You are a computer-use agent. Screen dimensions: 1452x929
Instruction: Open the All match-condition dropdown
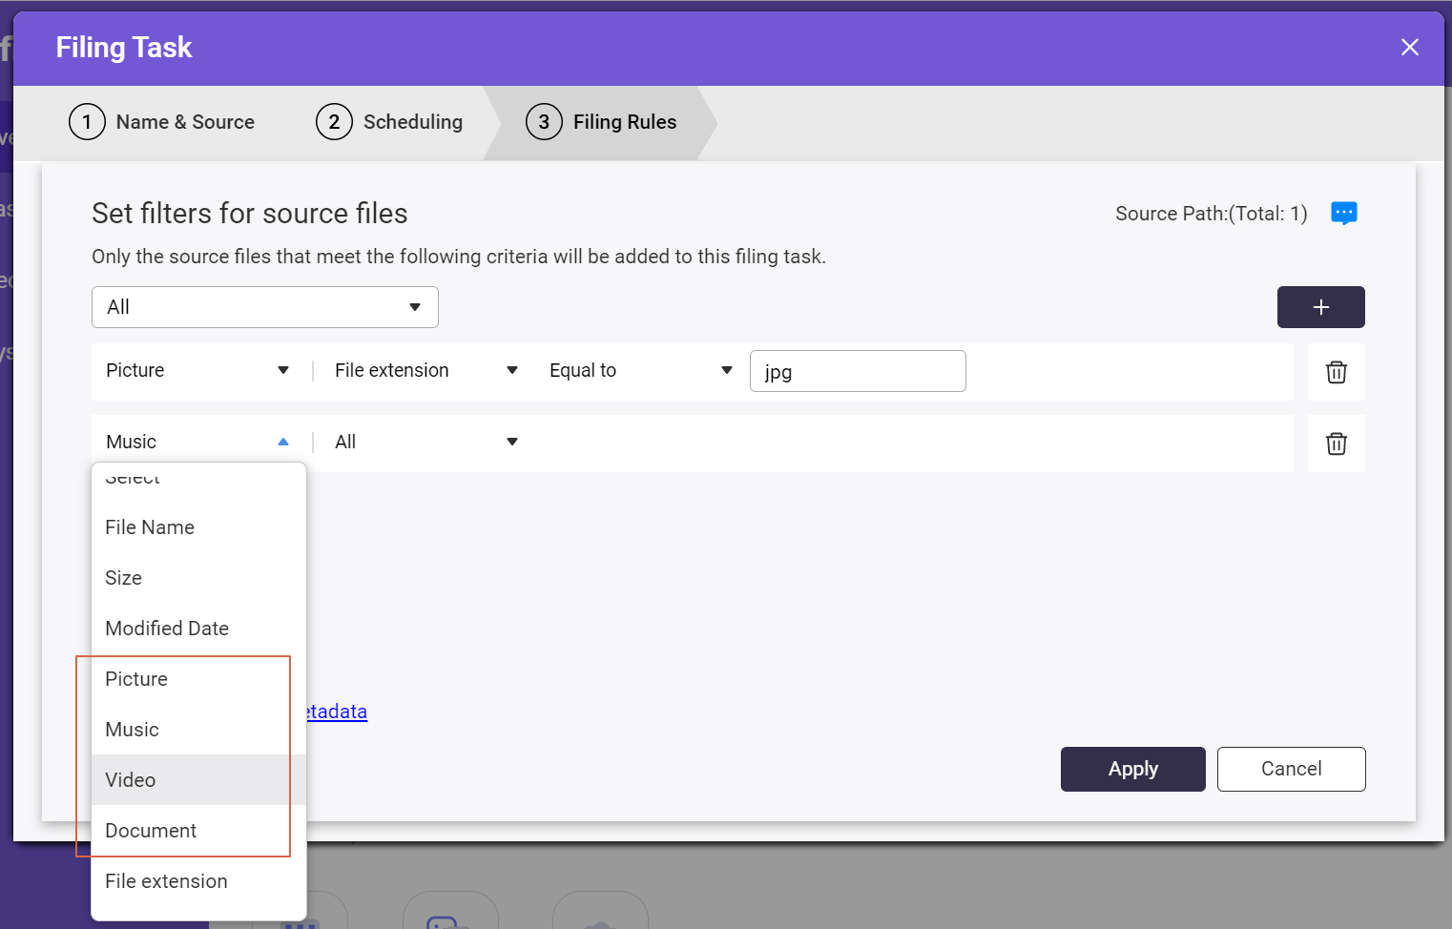click(x=264, y=307)
